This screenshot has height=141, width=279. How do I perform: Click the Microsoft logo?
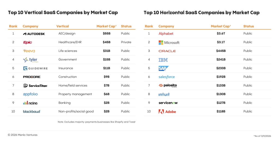point(169,42)
